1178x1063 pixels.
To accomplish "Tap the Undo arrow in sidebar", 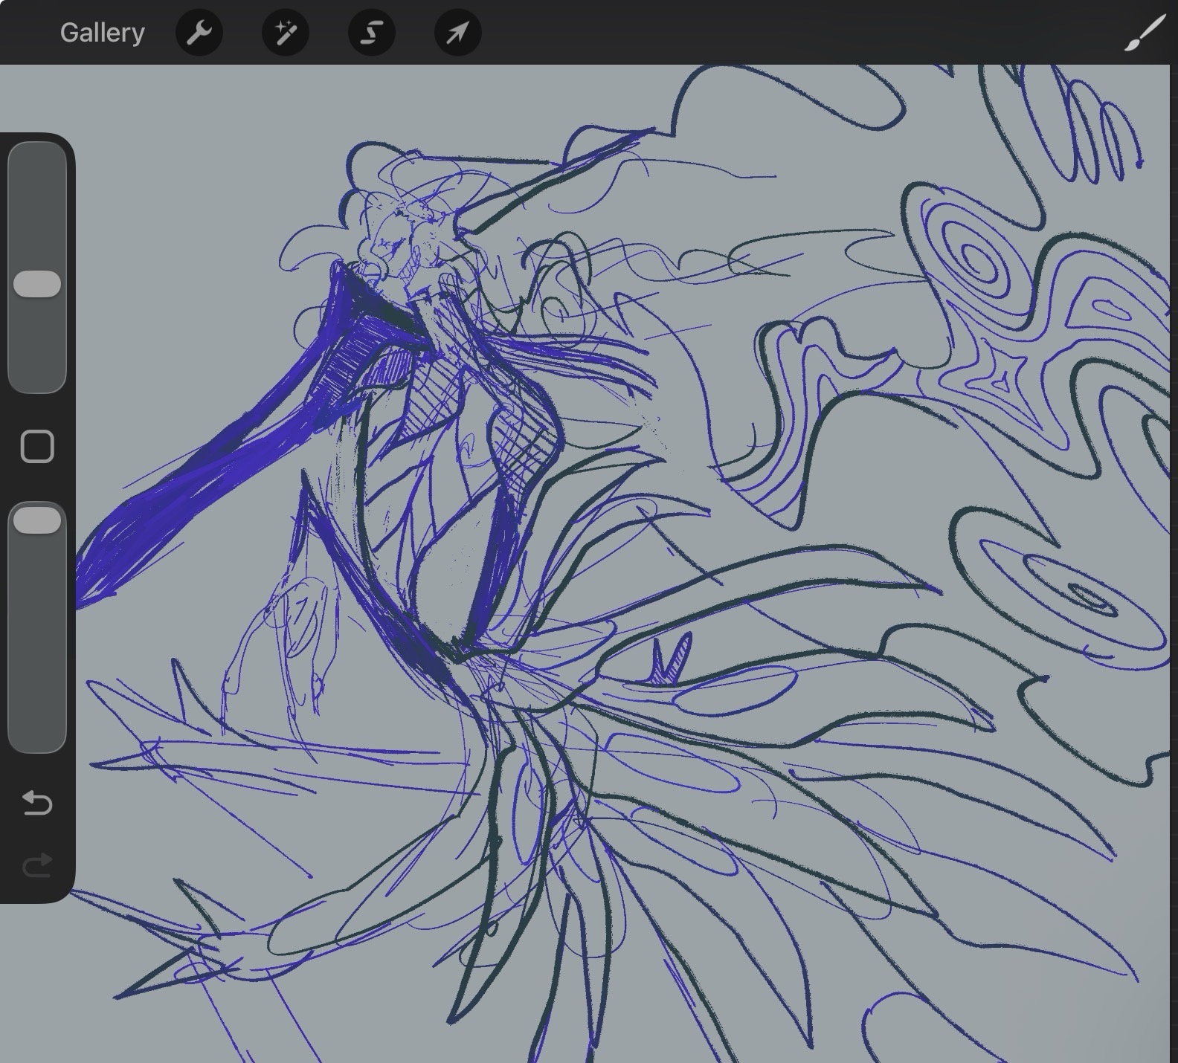I will pos(37,803).
